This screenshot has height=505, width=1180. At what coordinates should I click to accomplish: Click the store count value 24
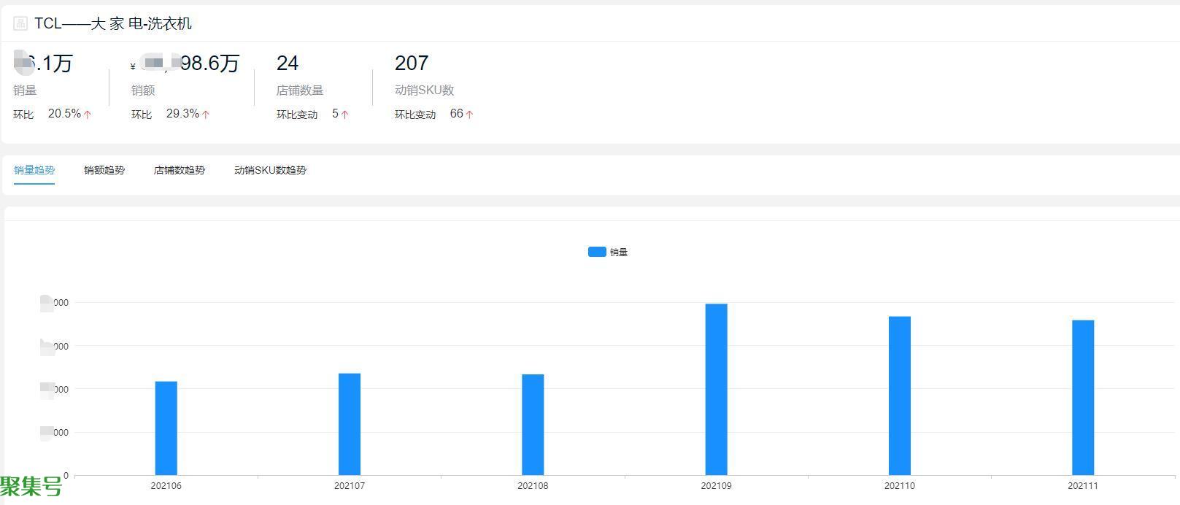pyautogui.click(x=288, y=63)
